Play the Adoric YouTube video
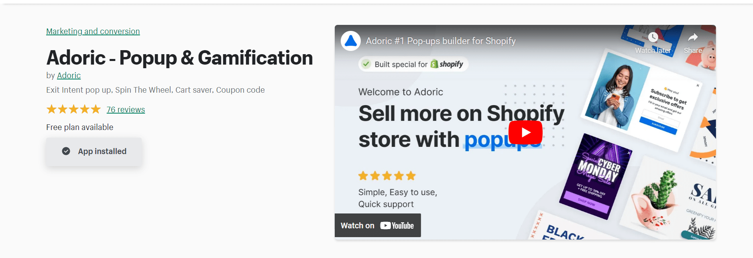Image resolution: width=753 pixels, height=258 pixels. tap(525, 132)
